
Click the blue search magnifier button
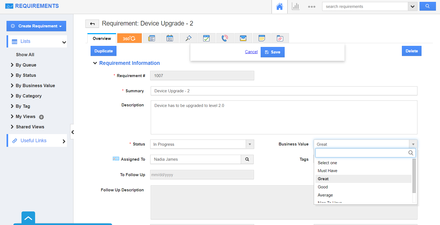pos(427,6)
